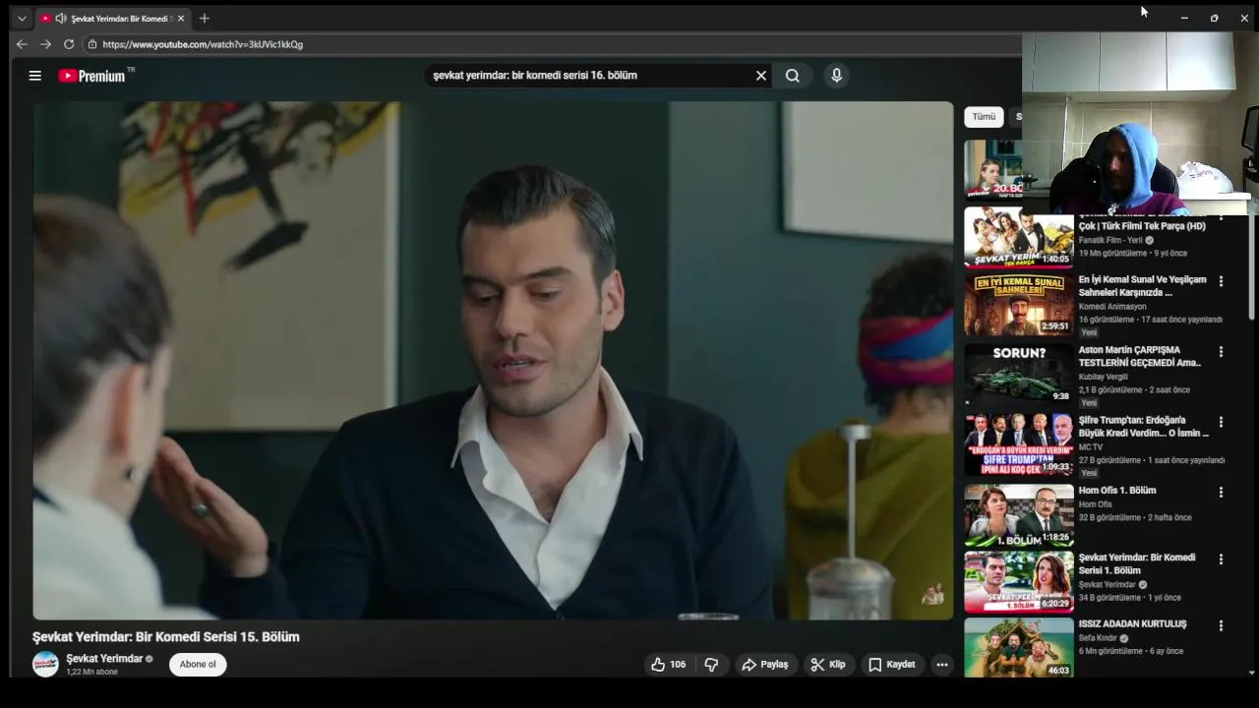Open the 20. Bölüm top thumbnail

coord(993,169)
